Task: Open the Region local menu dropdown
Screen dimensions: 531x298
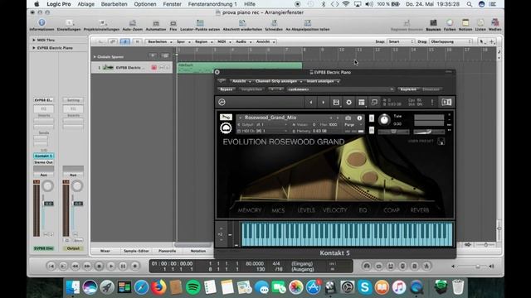Action: (x=203, y=41)
